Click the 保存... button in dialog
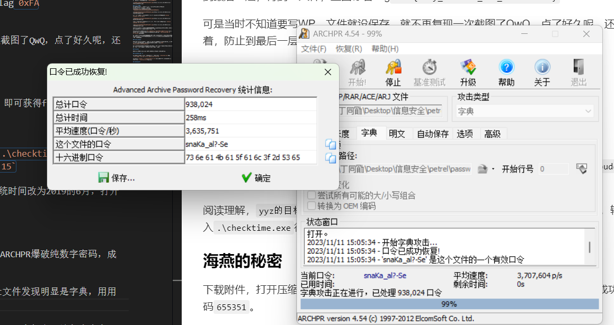Image resolution: width=614 pixels, height=325 pixels. tap(117, 178)
